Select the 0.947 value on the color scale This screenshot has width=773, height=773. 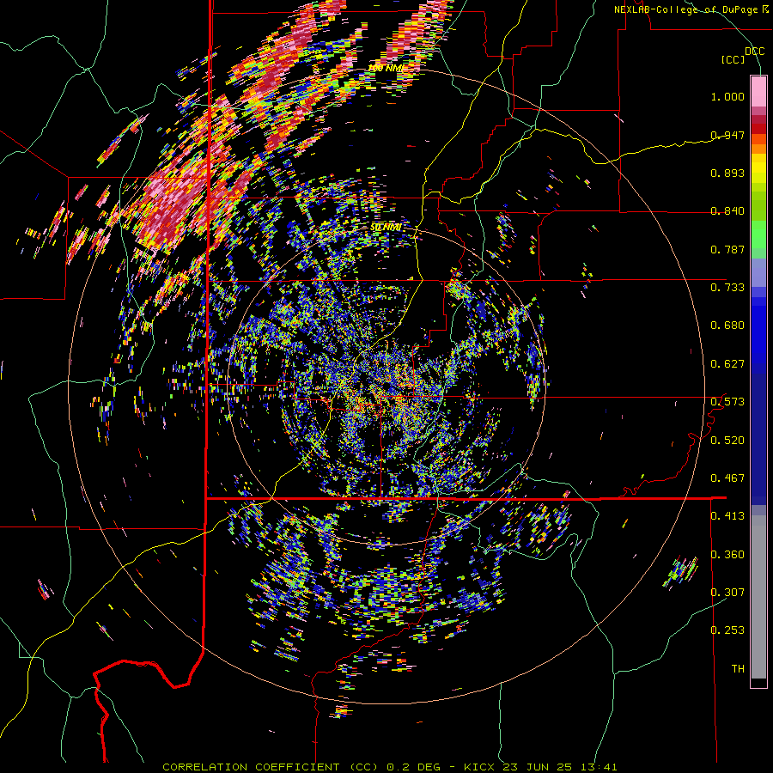coord(727,135)
